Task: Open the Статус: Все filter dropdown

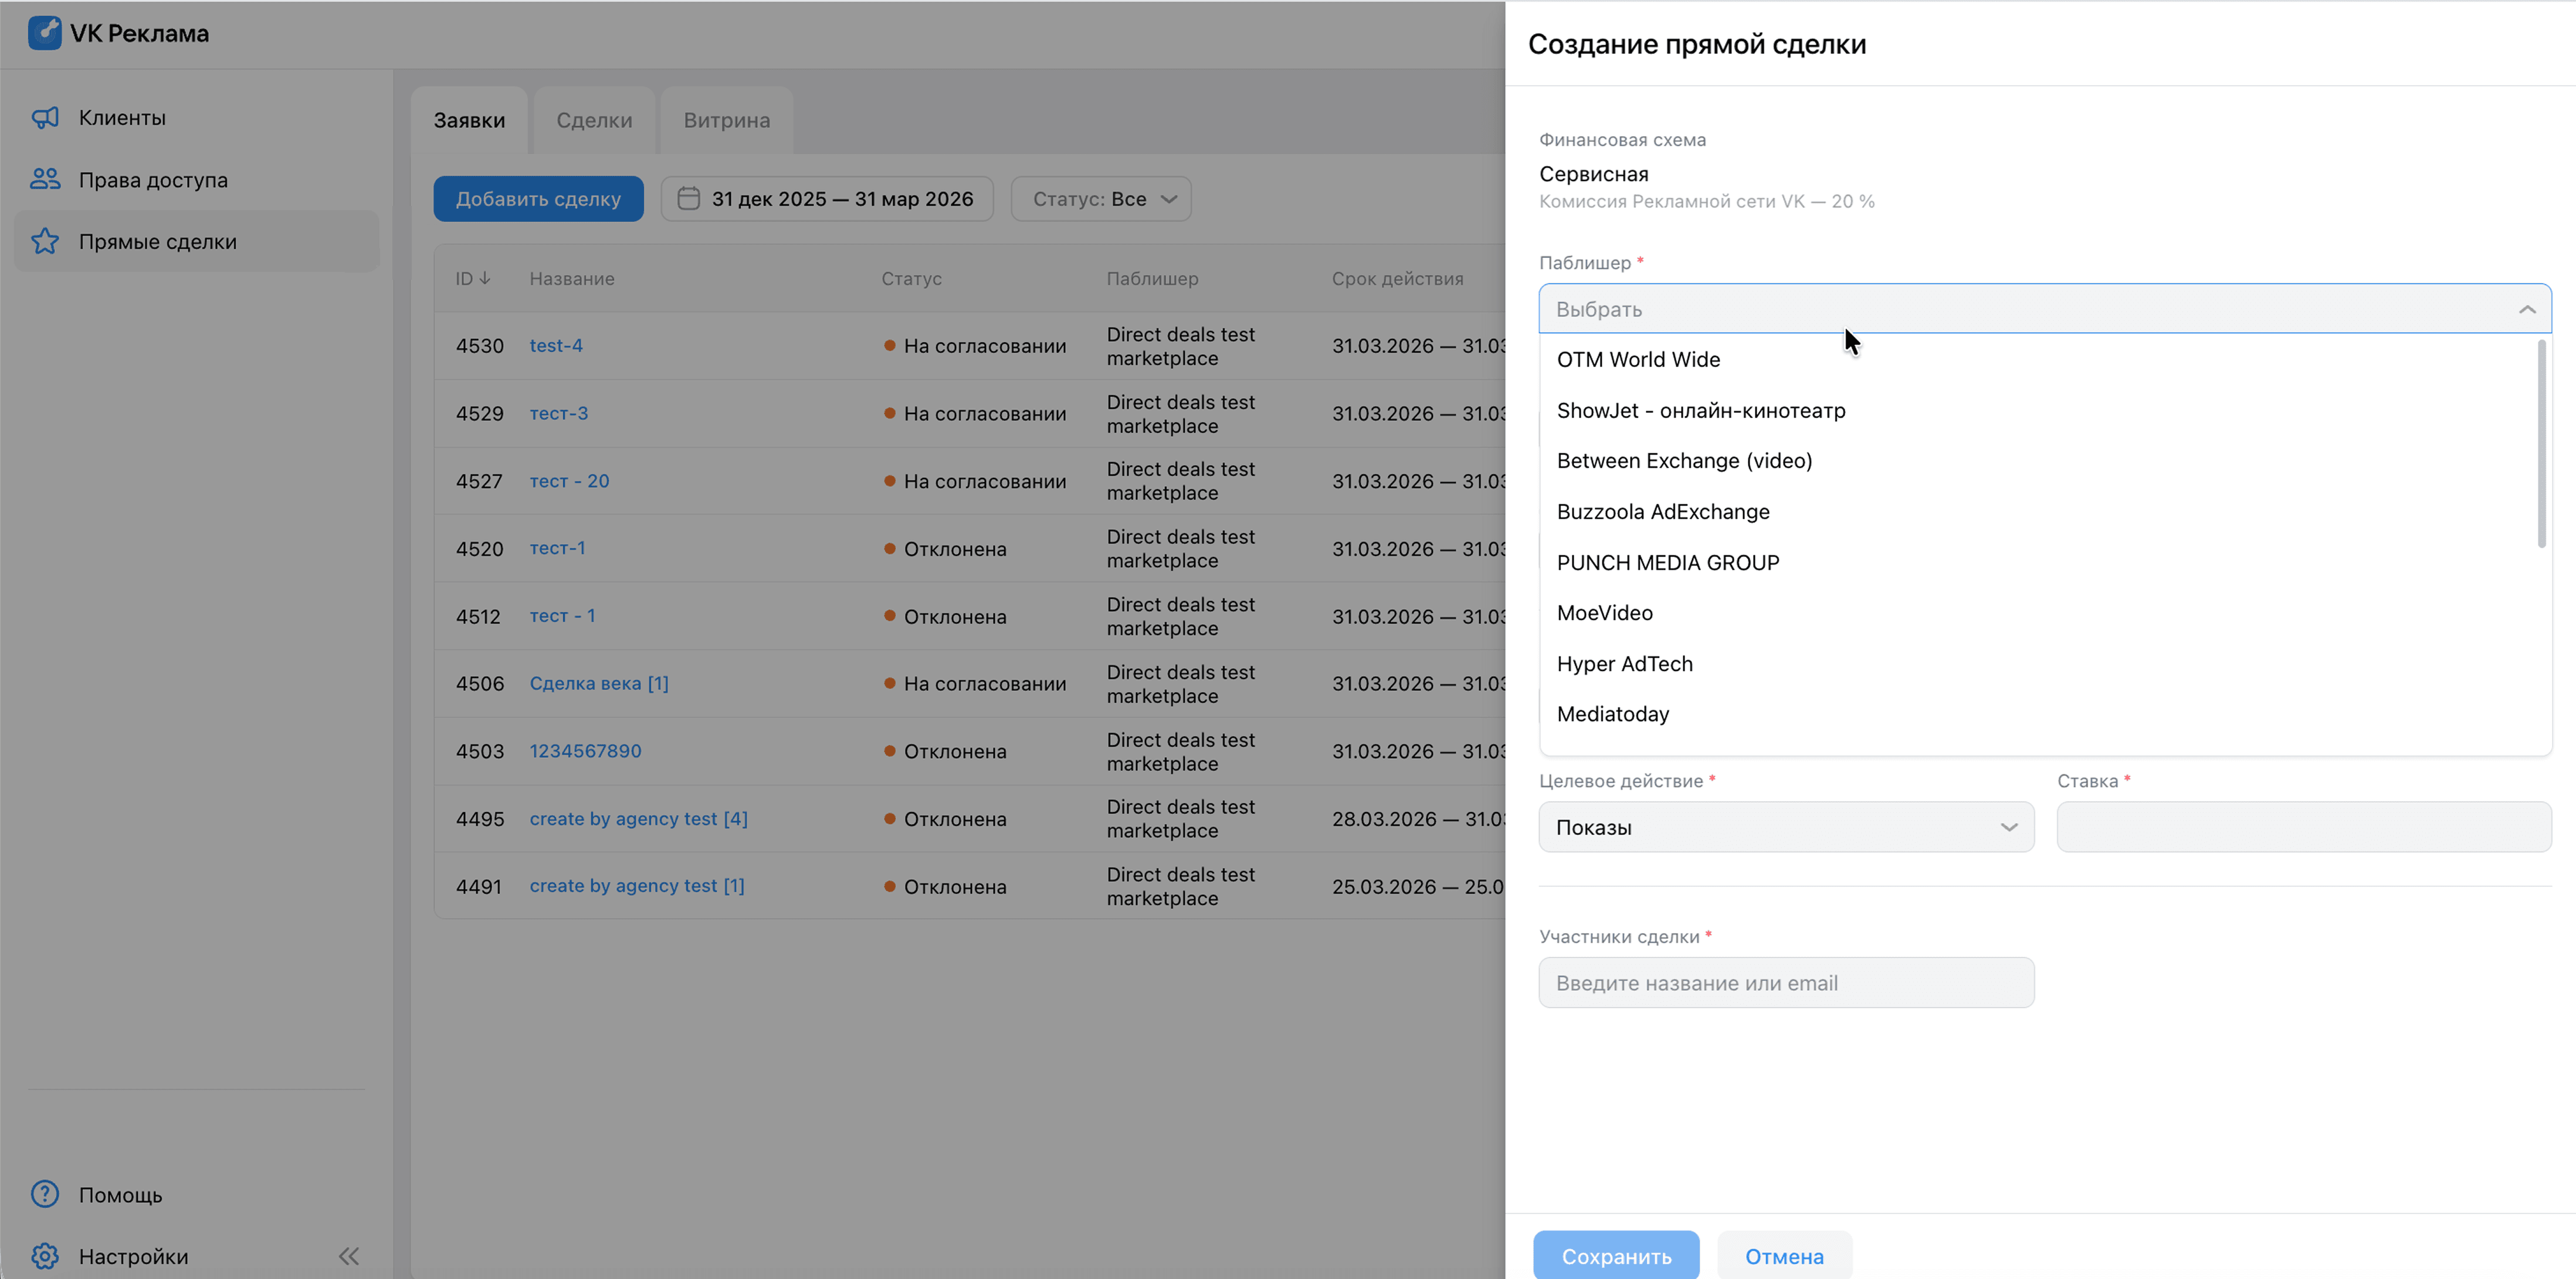Action: [1101, 199]
